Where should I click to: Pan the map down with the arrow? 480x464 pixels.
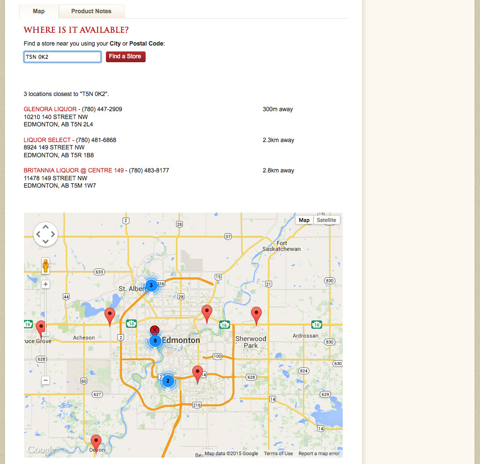coord(45,242)
